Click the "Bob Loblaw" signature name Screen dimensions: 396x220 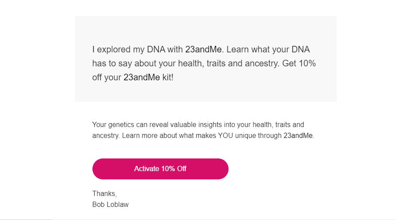point(110,204)
